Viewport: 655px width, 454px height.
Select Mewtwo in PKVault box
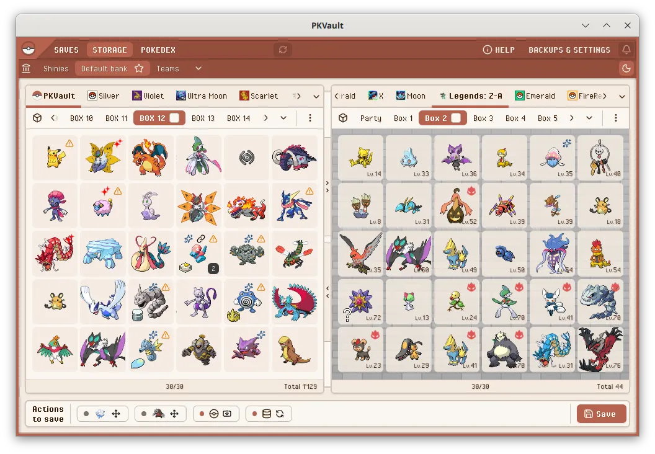click(x=199, y=301)
